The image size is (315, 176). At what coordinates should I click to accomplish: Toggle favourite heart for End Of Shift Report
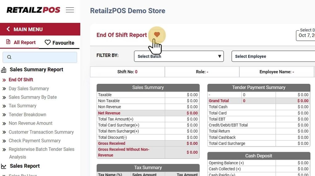point(157,35)
